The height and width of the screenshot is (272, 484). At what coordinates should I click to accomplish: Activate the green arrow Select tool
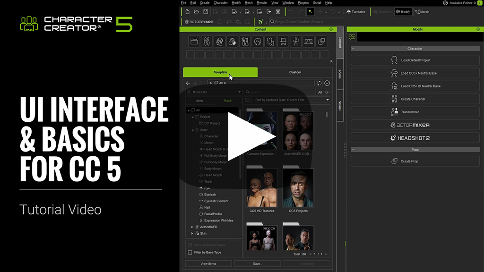310,12
